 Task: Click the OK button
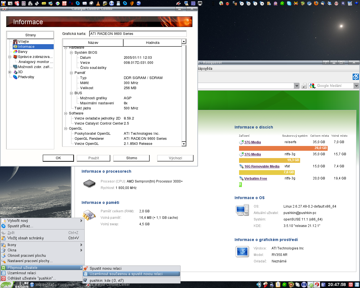point(58,158)
